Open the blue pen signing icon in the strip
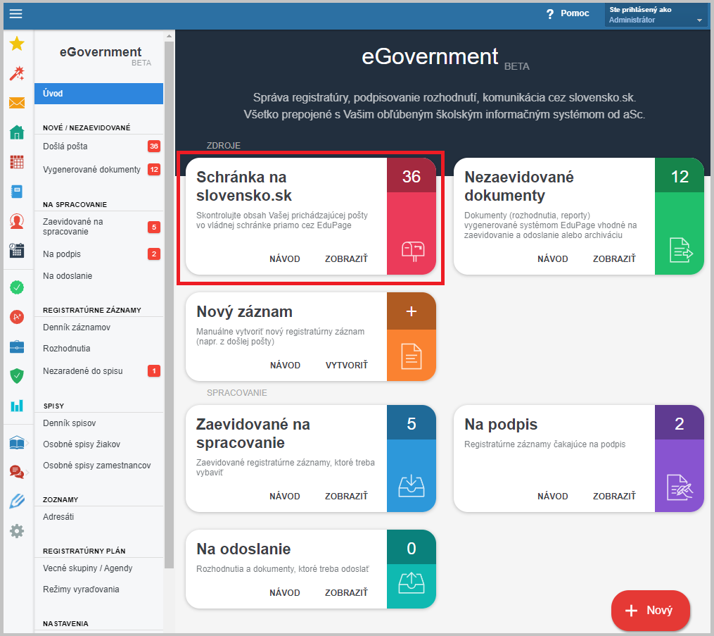 click(17, 501)
